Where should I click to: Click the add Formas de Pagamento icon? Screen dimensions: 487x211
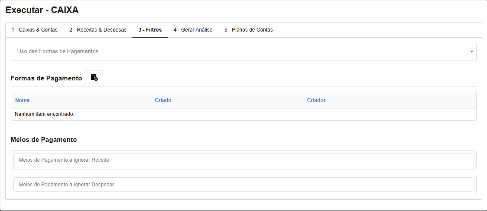click(x=94, y=78)
